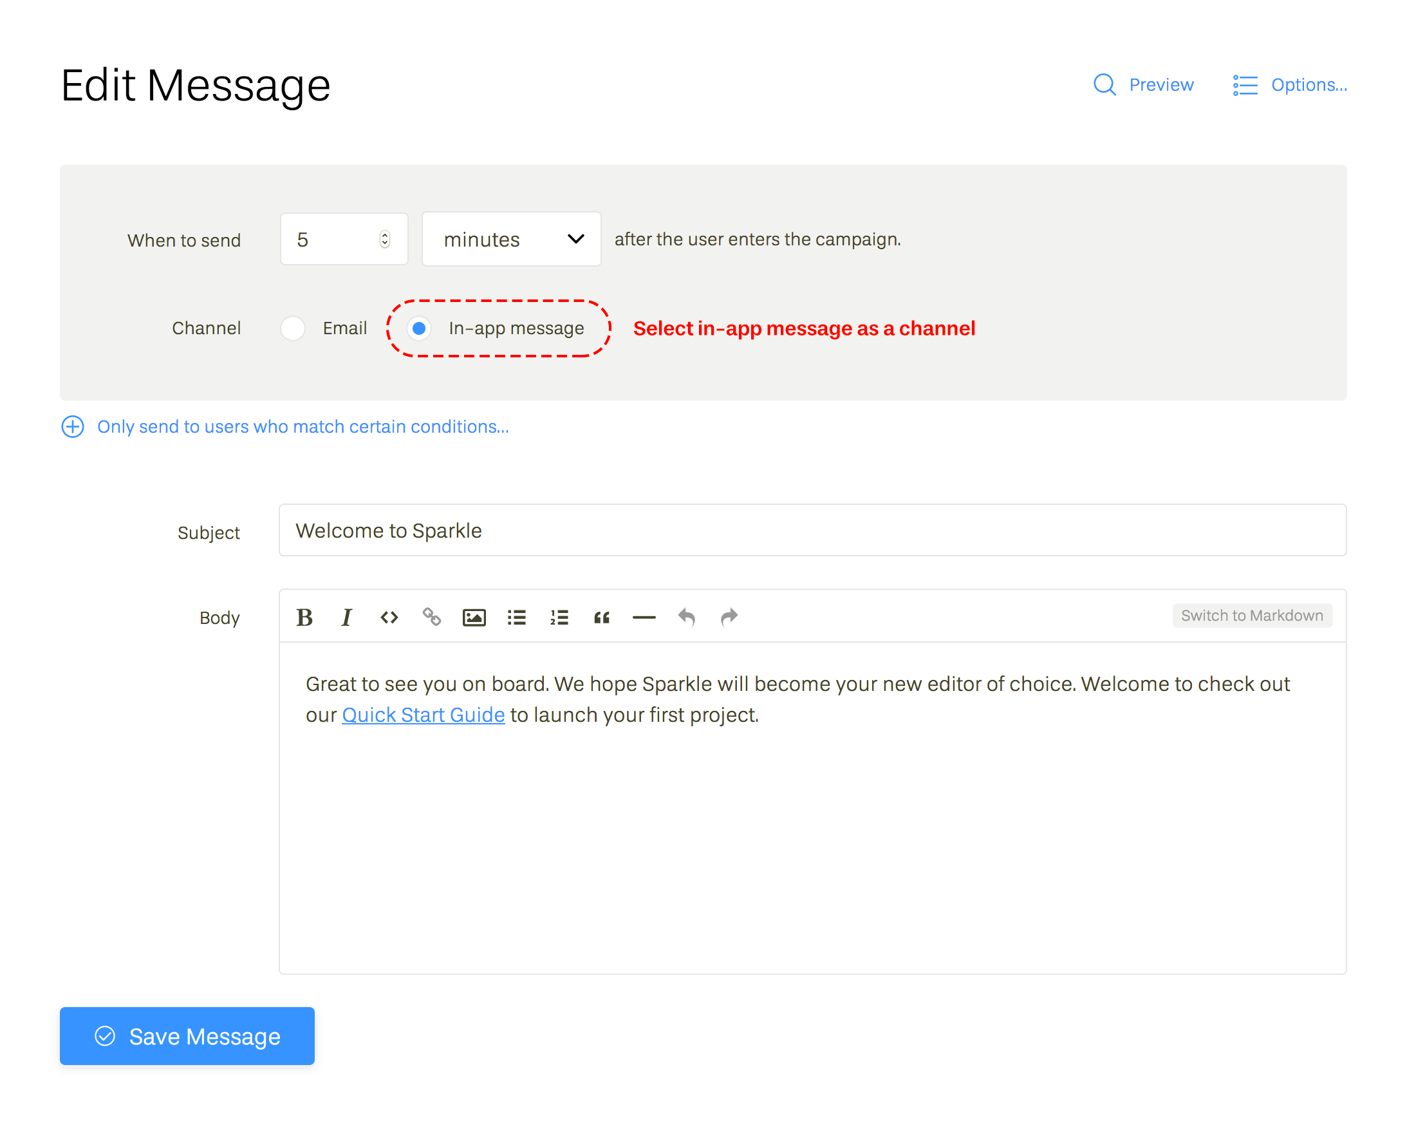Undo the last edit
This screenshot has width=1407, height=1123.
pyautogui.click(x=687, y=616)
